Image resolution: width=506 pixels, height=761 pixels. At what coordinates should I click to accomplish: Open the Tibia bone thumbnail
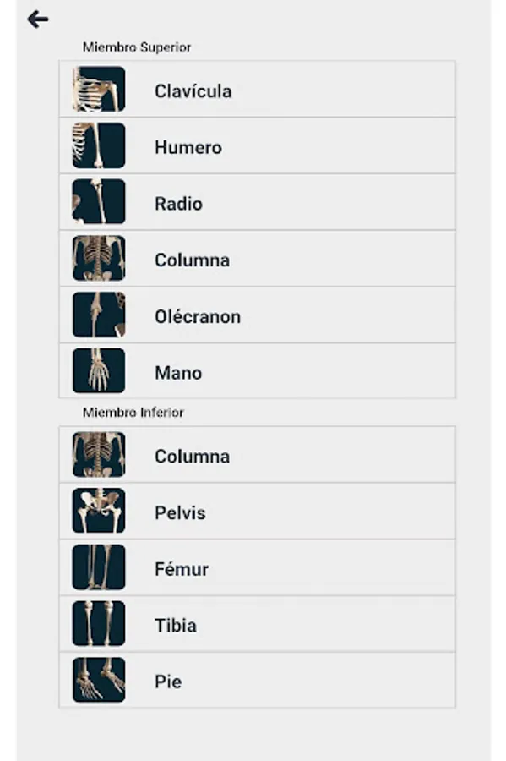pyautogui.click(x=99, y=624)
